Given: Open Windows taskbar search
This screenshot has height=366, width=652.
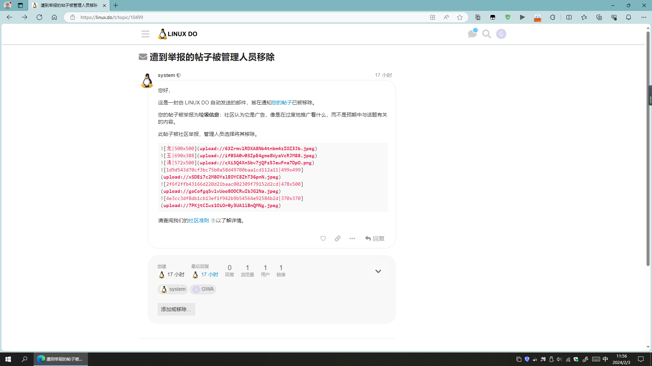Looking at the screenshot, I should coord(24,359).
